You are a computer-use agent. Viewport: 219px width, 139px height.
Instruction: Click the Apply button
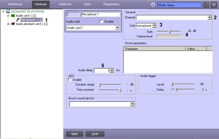click(75, 134)
